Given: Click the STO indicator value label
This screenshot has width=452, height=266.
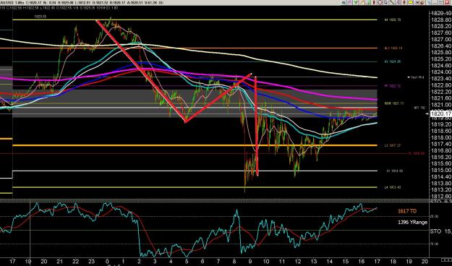Looking at the screenshot, I should [x=440, y=231].
